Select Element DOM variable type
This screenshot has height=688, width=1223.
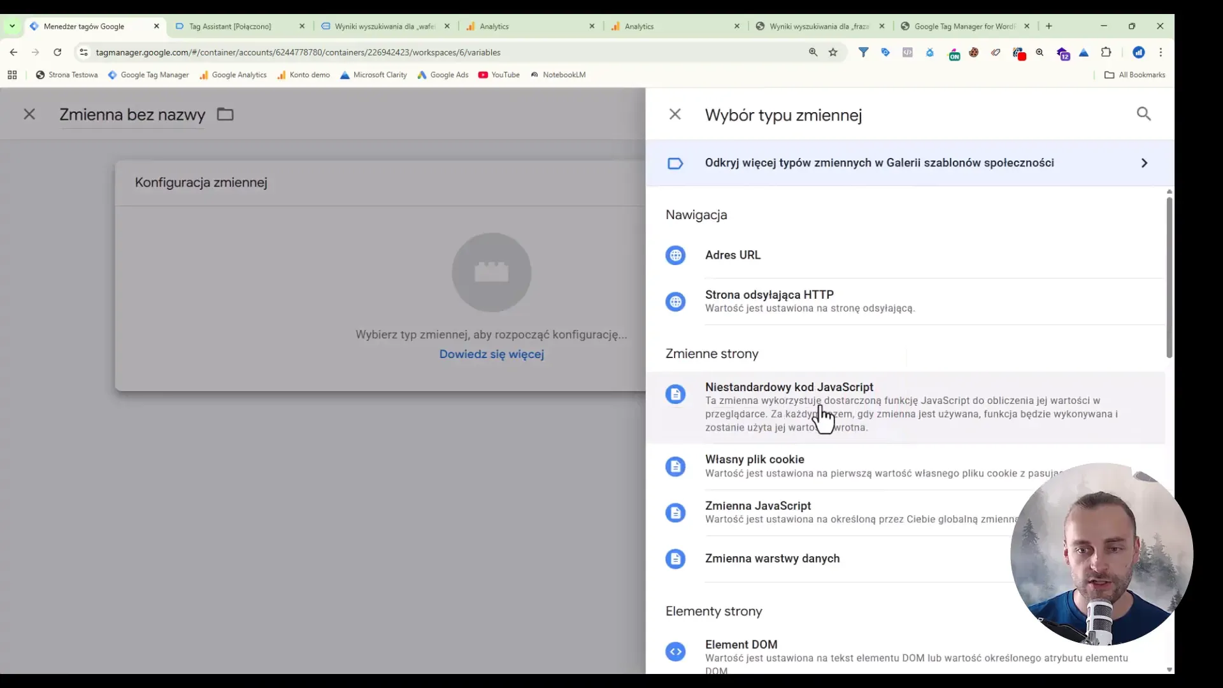click(906, 652)
